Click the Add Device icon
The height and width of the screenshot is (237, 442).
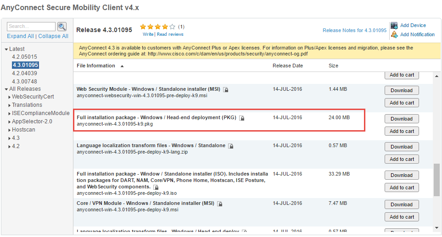[394, 25]
